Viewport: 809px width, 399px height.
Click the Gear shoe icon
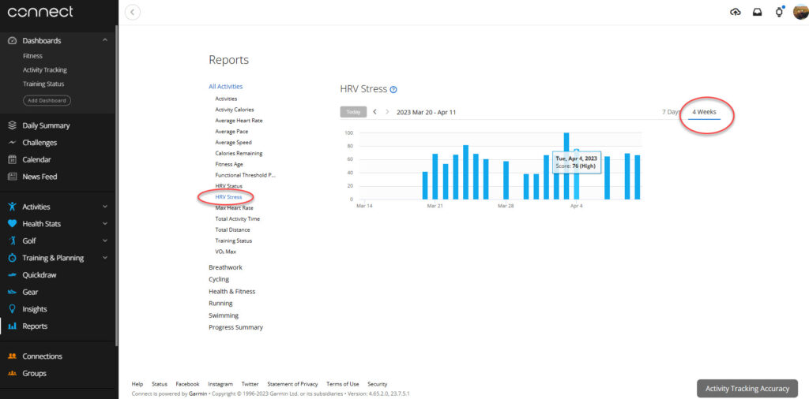click(13, 292)
